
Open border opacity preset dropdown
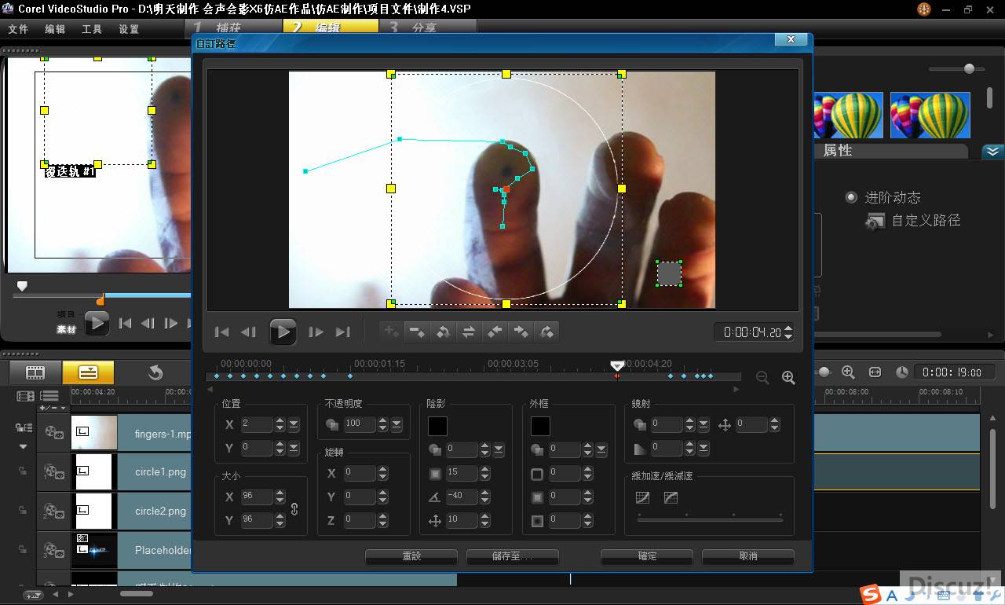pos(601,450)
